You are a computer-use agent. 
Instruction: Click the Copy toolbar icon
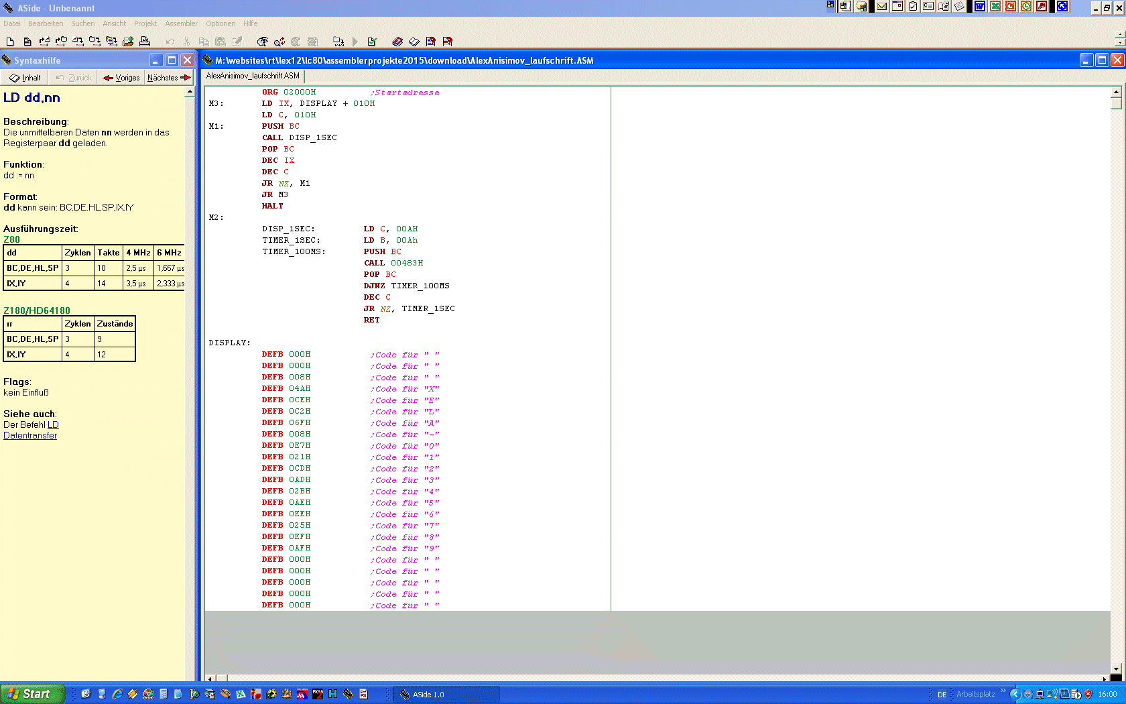click(204, 42)
